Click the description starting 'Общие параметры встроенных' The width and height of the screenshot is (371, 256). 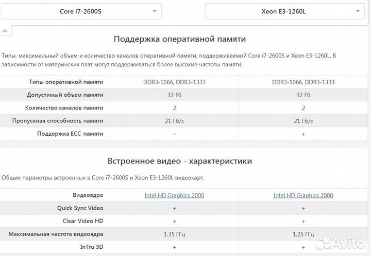point(103,178)
